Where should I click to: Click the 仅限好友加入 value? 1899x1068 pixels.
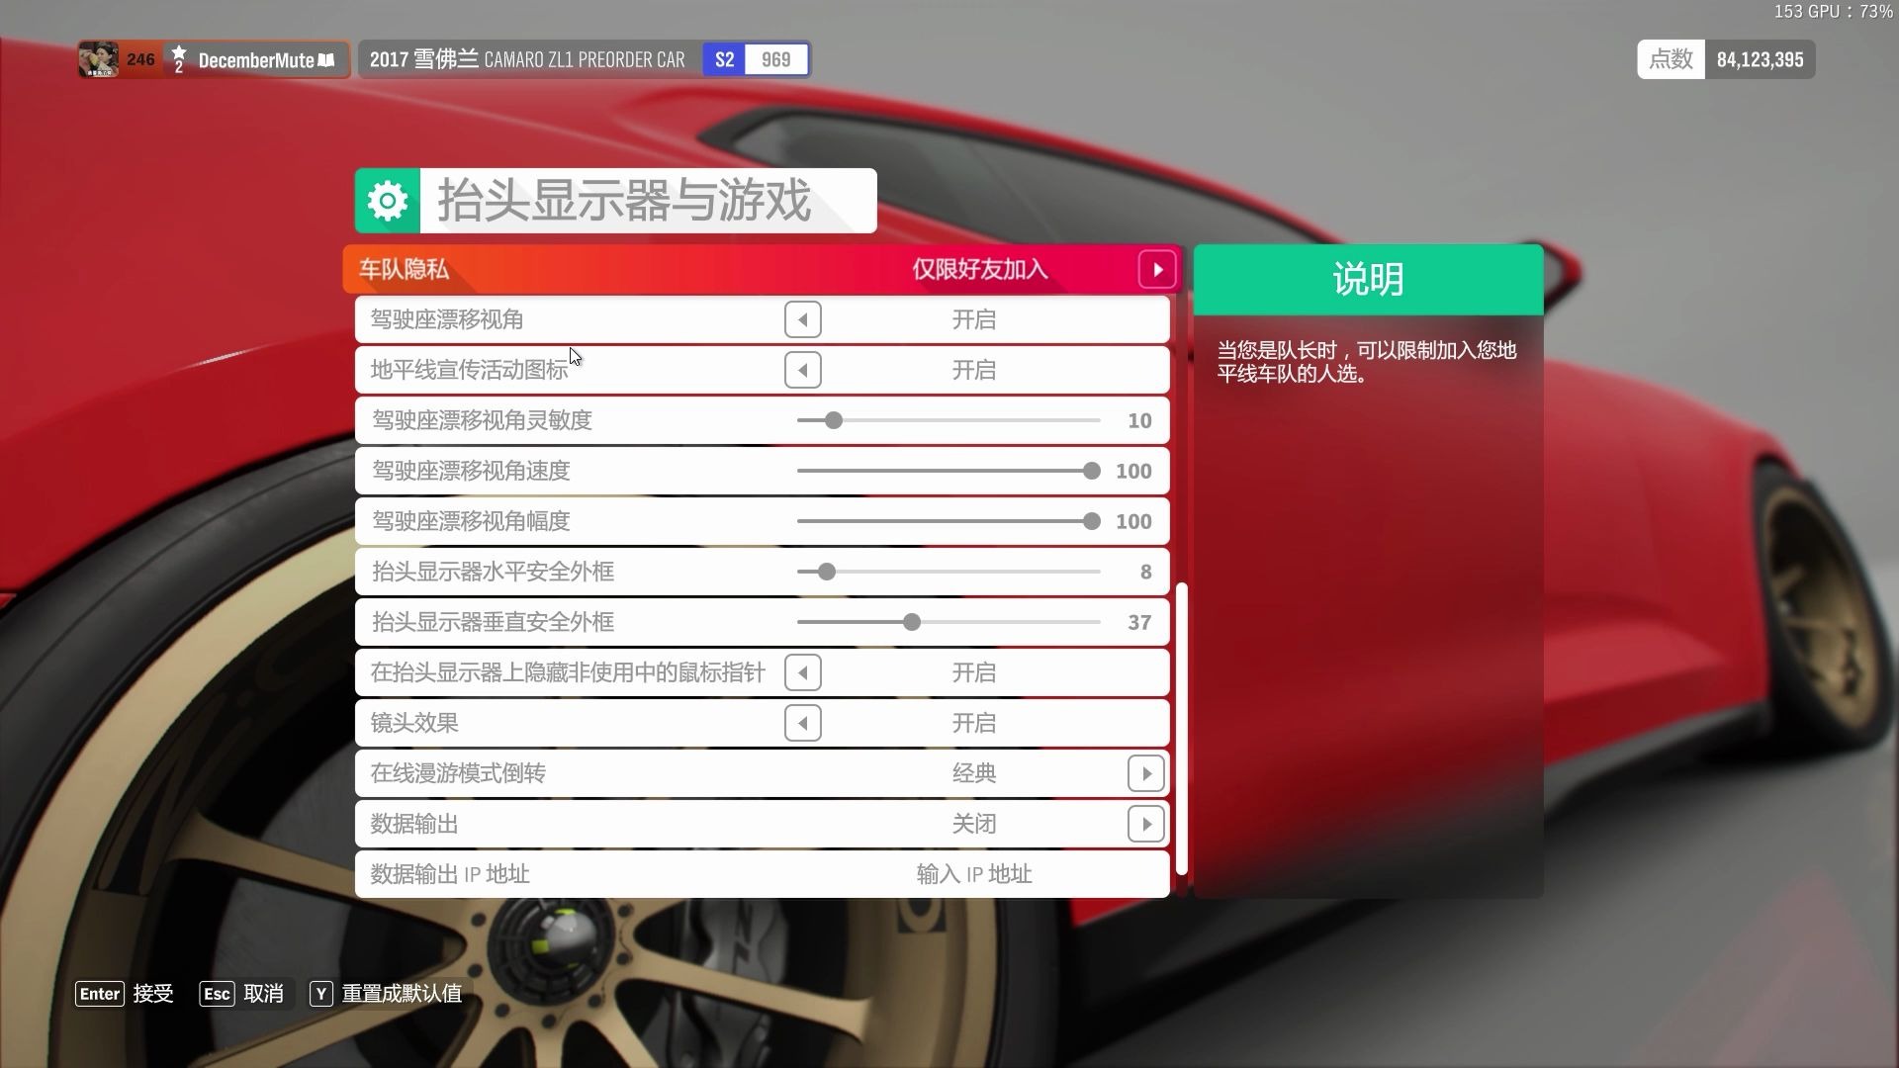[x=979, y=269]
